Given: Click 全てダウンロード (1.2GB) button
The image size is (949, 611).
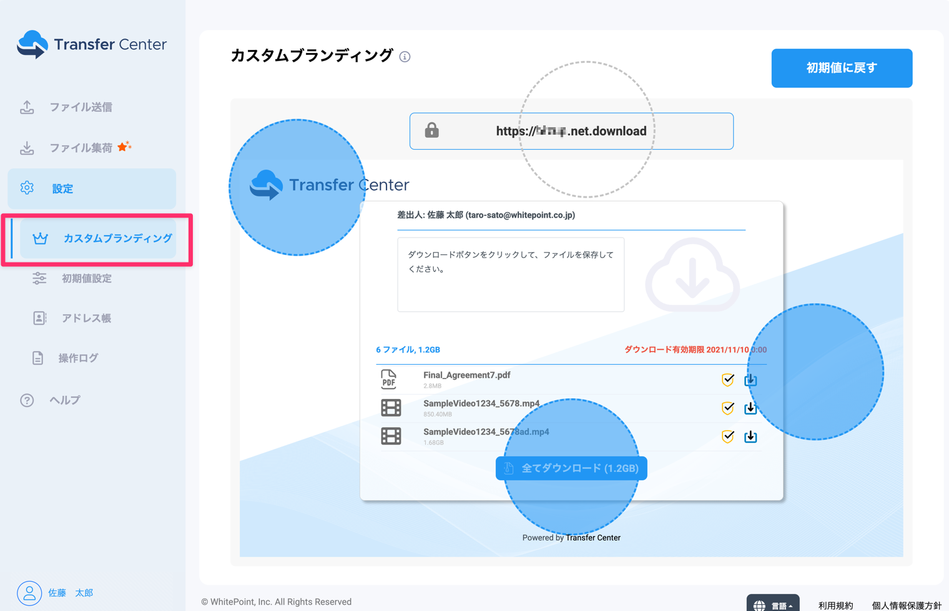Looking at the screenshot, I should (x=571, y=468).
